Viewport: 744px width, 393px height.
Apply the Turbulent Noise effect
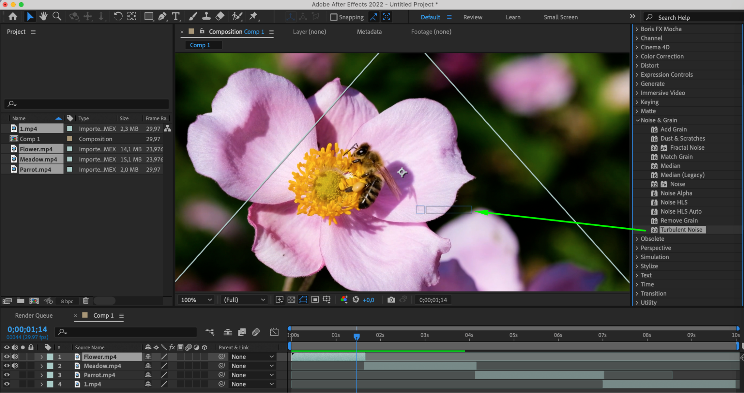point(681,230)
